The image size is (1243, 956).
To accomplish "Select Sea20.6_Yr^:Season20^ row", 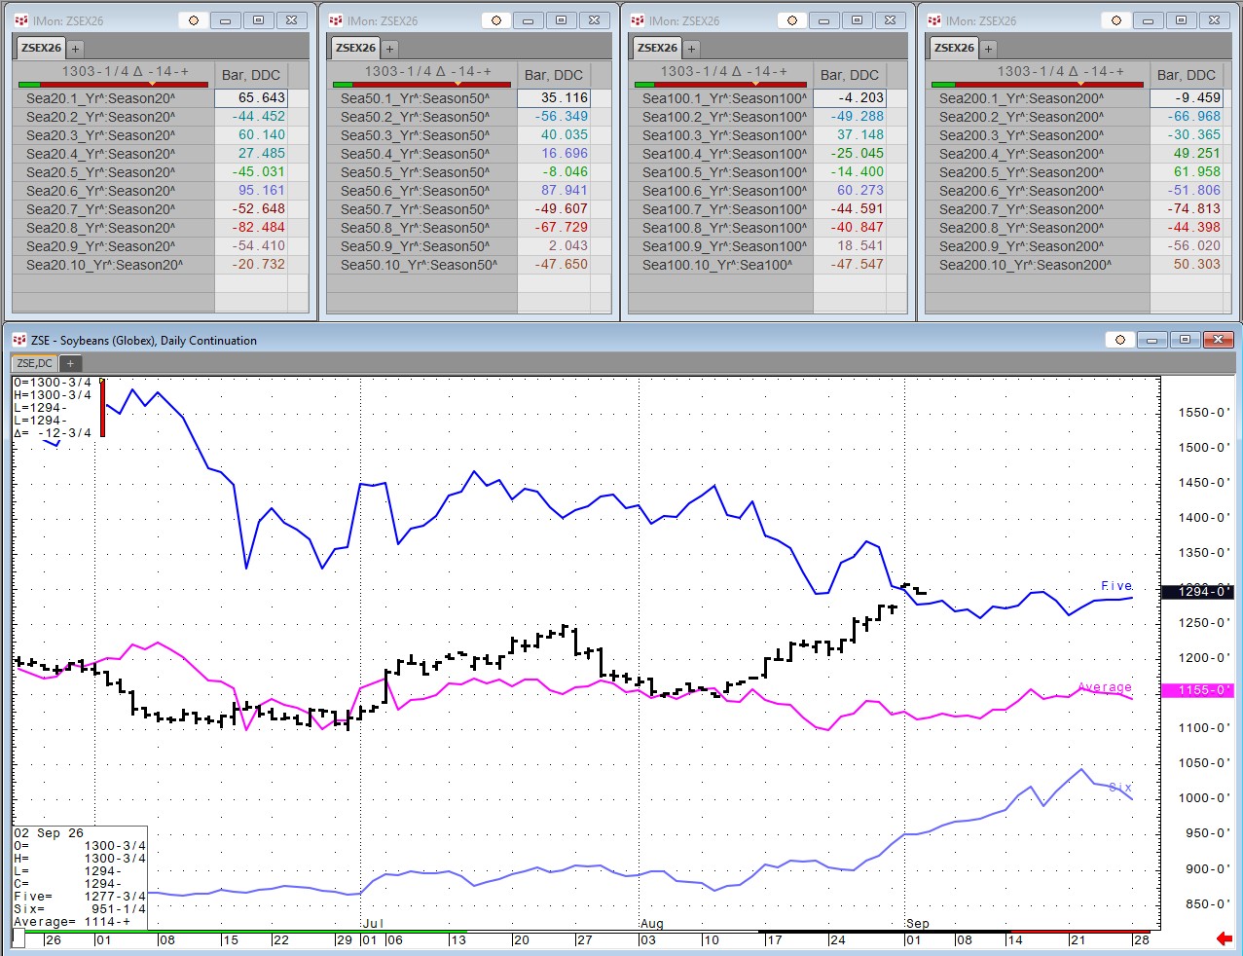I will 115,191.
